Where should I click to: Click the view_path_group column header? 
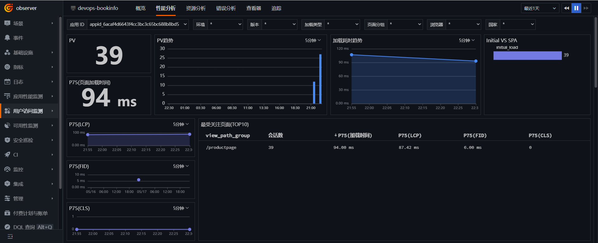click(x=228, y=135)
